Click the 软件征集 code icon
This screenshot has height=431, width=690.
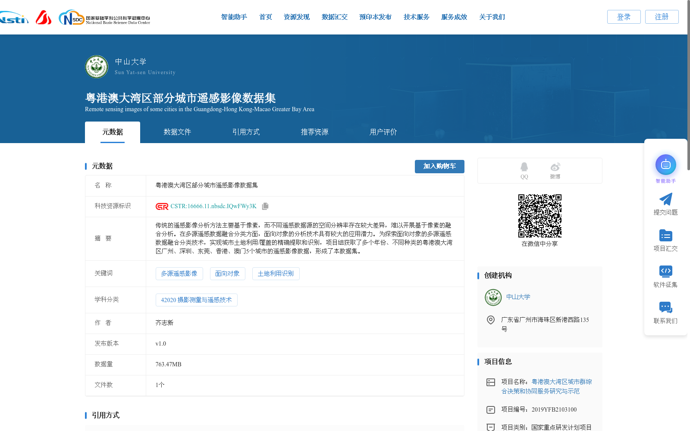point(665,272)
